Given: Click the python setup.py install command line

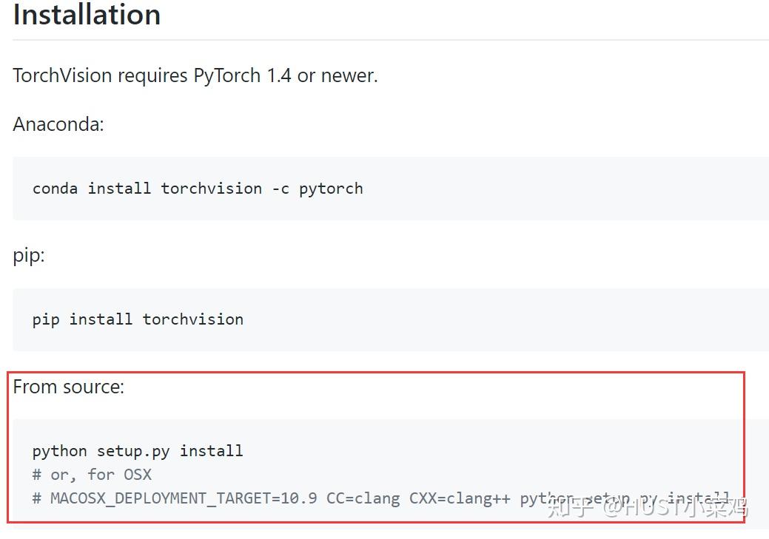Looking at the screenshot, I should pyautogui.click(x=137, y=451).
